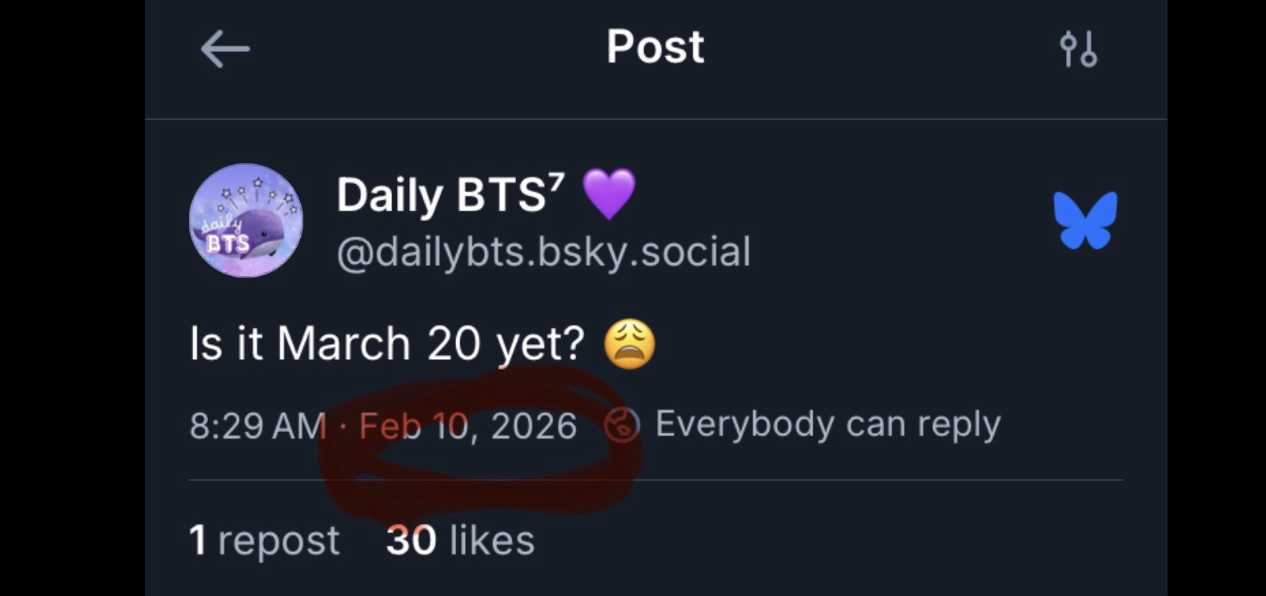Click the weary face emoji in post
The height and width of the screenshot is (596, 1266).
[x=630, y=345]
